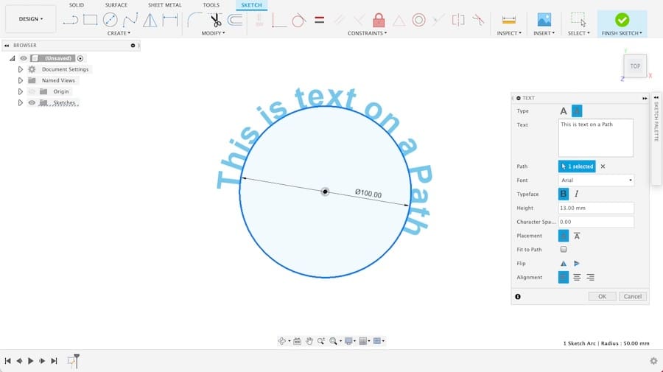This screenshot has height=372, width=663.
Task: Click the TOP face of view cube
Action: point(635,66)
